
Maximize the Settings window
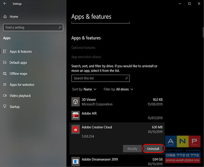click(190, 4)
